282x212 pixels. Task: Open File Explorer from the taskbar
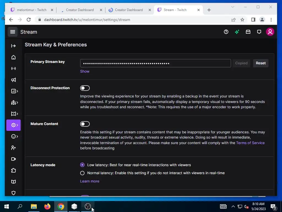[x=34, y=206]
